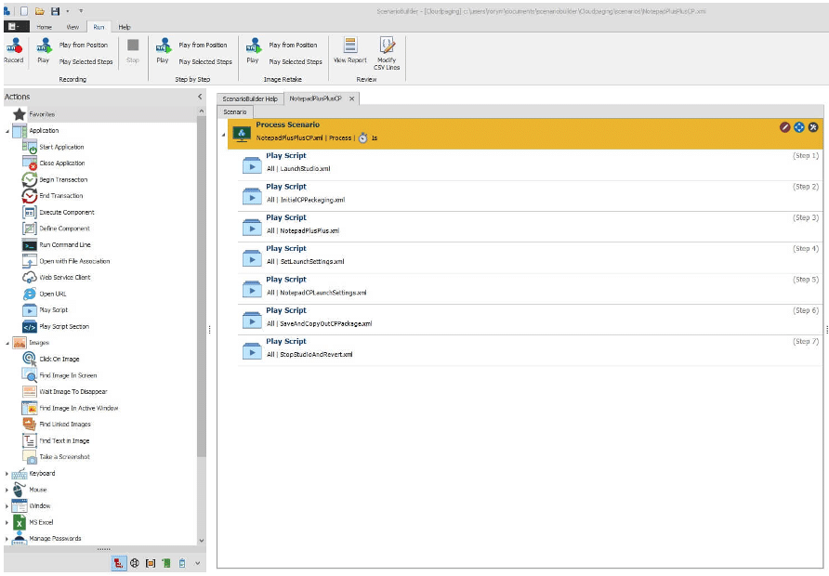This screenshot has height=576, width=829.
Task: Collapse the Process Scenario step tree
Action: [224, 135]
